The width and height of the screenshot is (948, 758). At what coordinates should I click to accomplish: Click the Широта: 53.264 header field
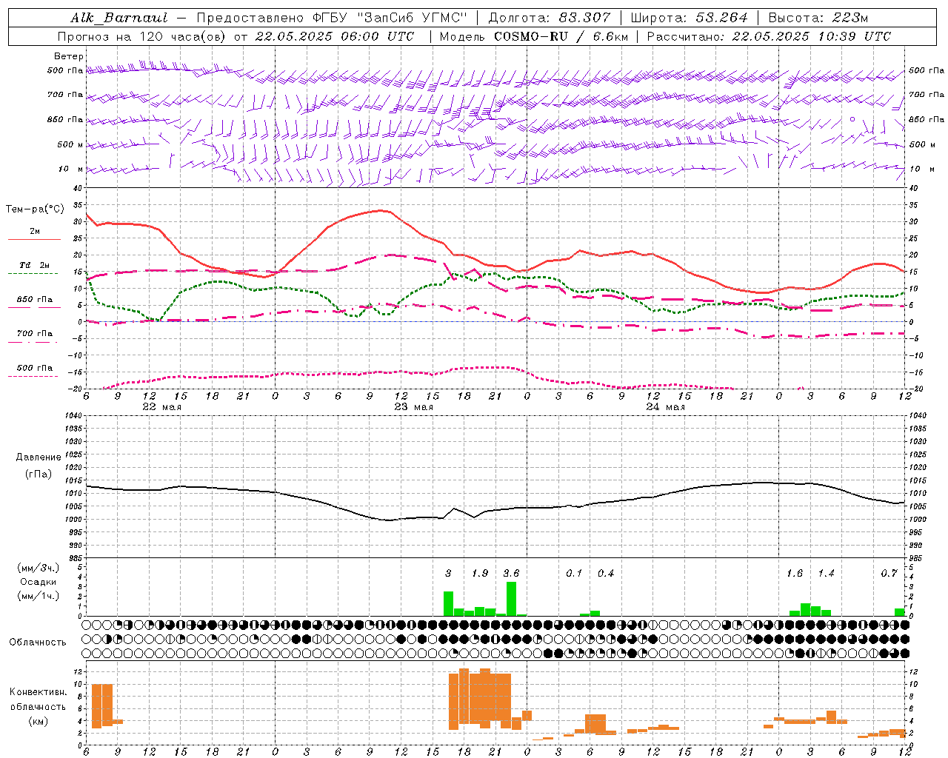tap(690, 18)
